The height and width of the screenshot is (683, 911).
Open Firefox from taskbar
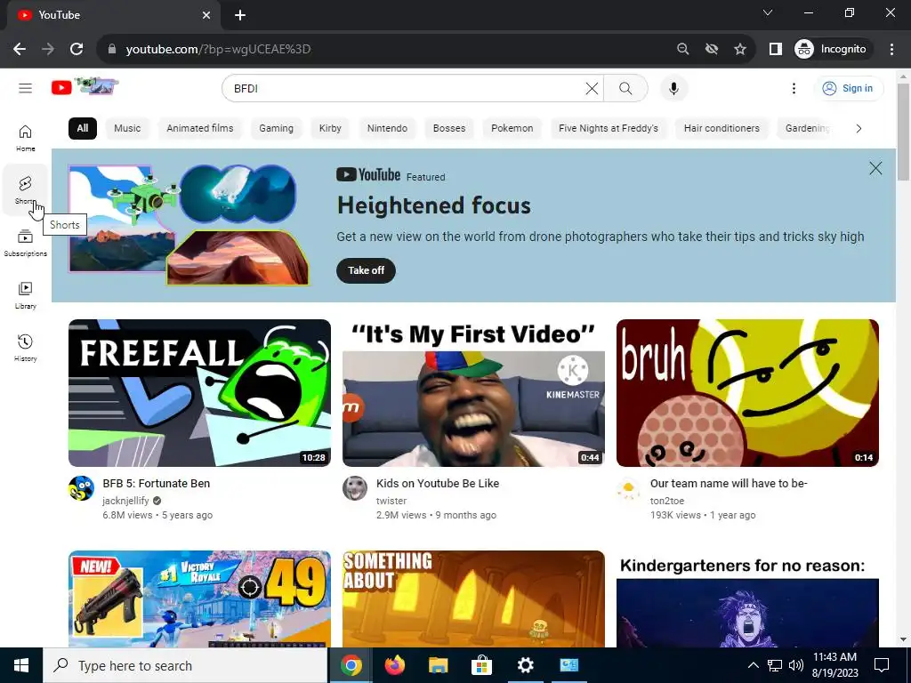(395, 665)
